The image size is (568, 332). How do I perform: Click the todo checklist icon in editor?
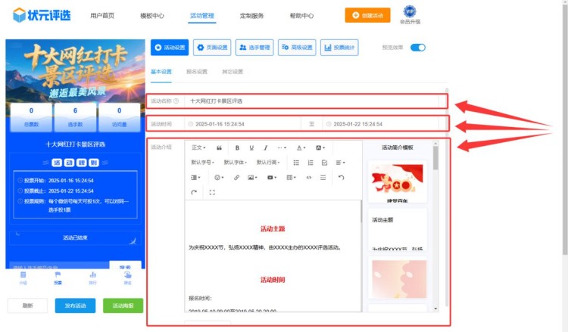324,163
